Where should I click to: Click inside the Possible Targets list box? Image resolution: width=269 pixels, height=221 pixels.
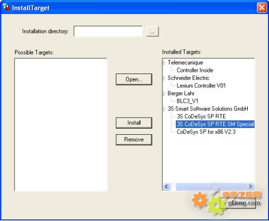61,125
